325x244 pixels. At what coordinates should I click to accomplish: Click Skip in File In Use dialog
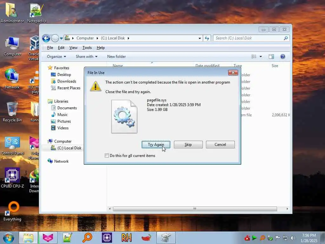[188, 145]
